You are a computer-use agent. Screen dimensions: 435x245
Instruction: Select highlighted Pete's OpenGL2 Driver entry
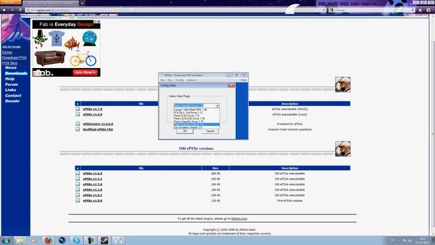[196, 125]
